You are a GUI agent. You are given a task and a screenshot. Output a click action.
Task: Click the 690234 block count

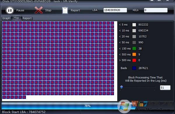pyautogui.click(x=143, y=31)
